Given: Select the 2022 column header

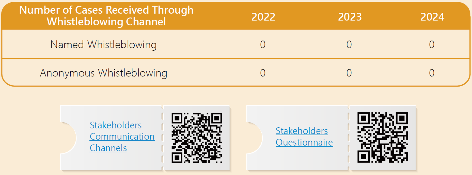Looking at the screenshot, I should (263, 17).
